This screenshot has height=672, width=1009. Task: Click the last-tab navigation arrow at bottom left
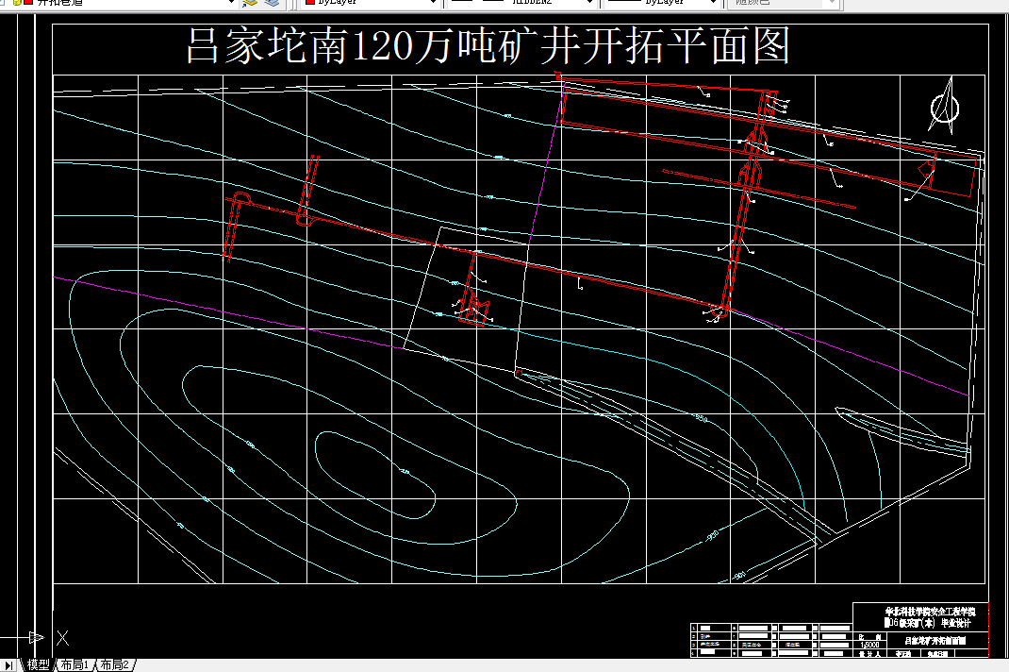[x=8, y=664]
